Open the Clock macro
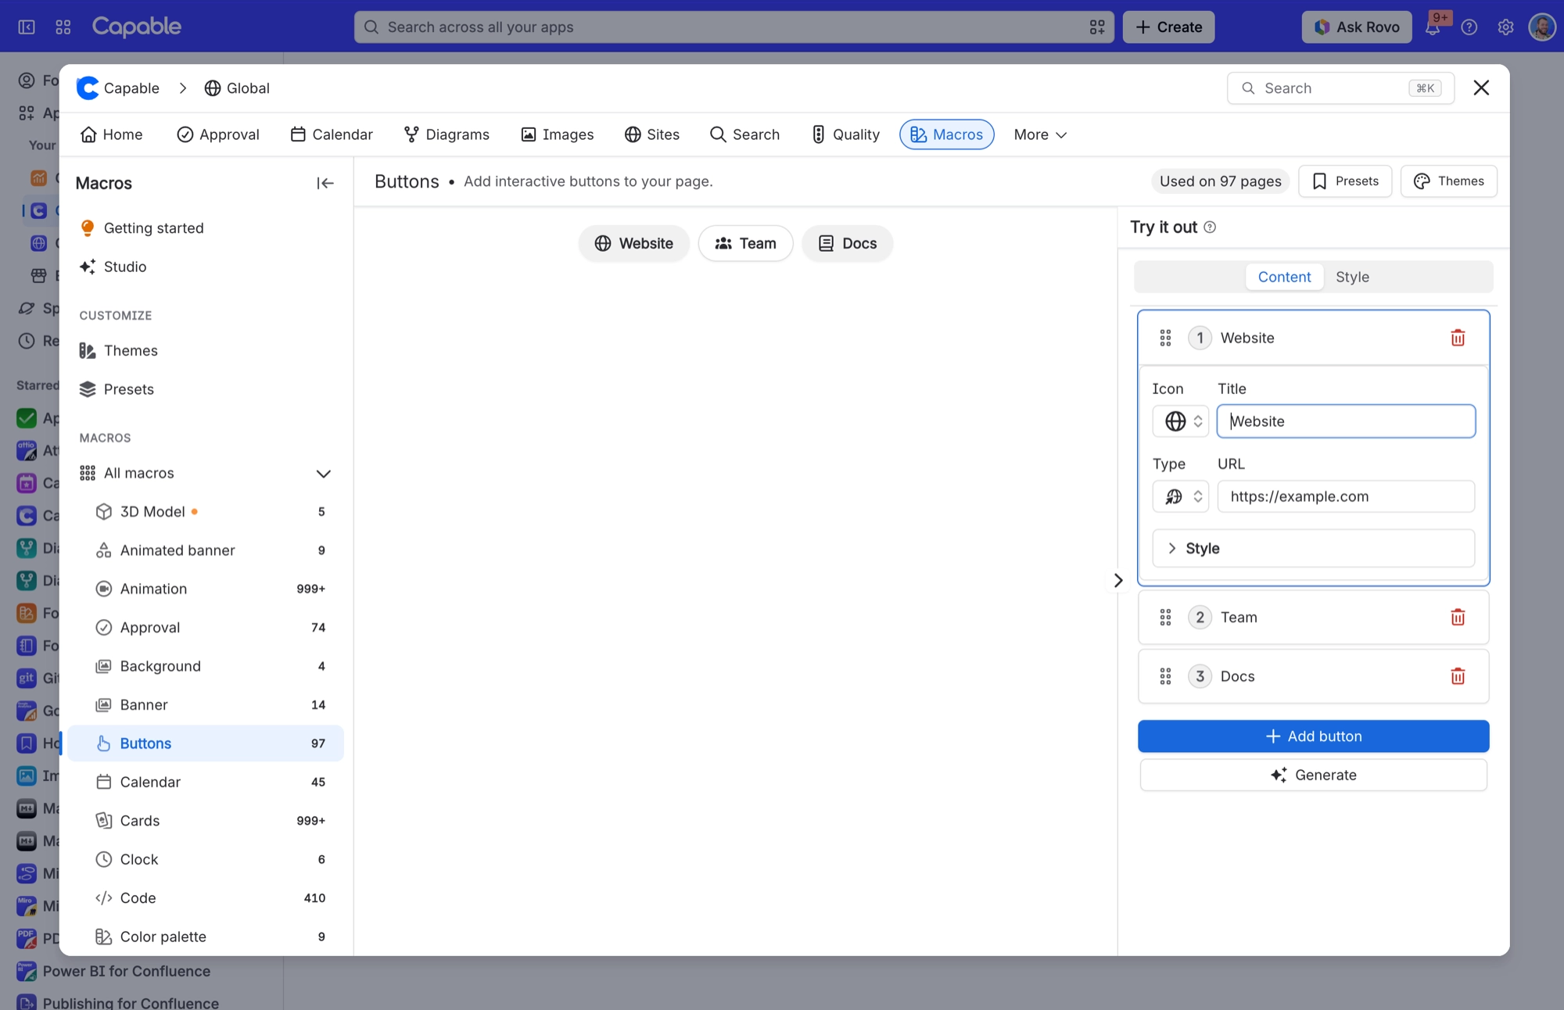 [206, 859]
